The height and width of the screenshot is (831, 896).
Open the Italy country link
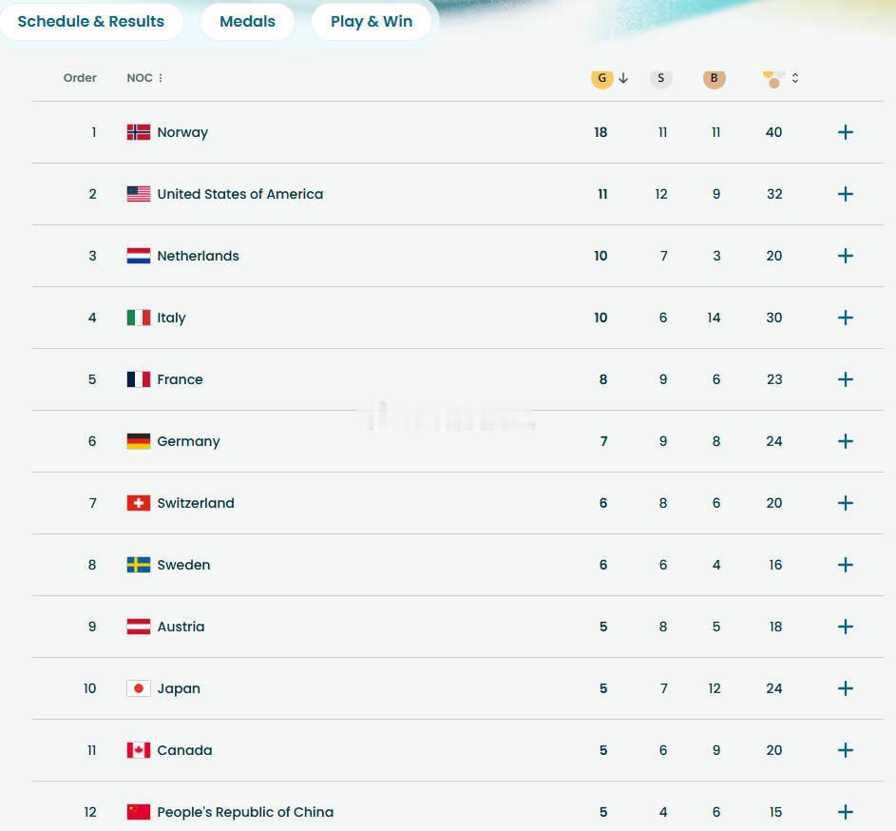(x=171, y=318)
